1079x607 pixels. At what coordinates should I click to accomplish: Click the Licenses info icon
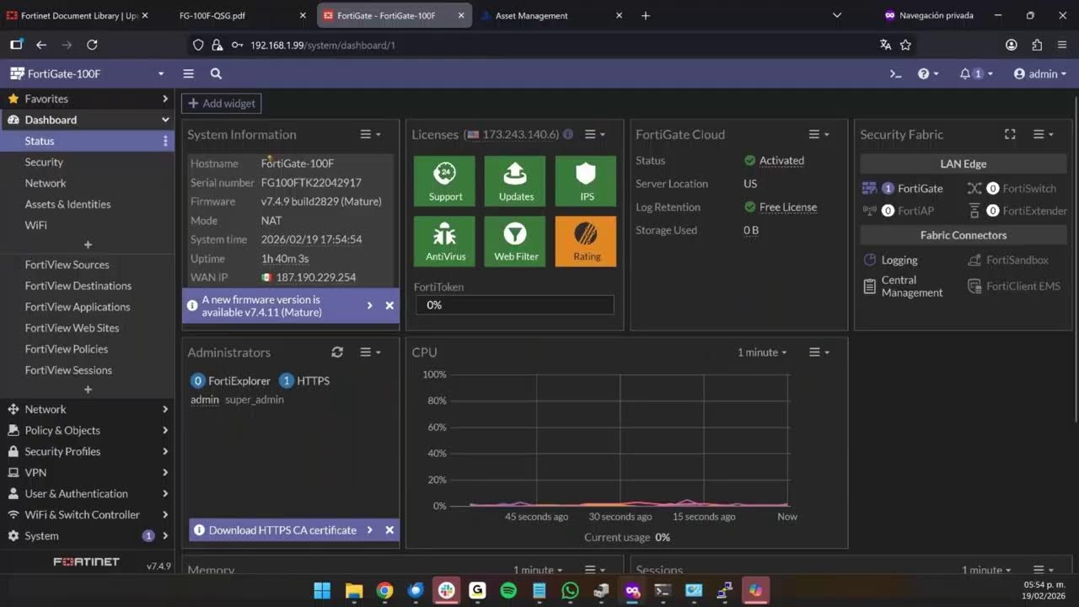(568, 134)
